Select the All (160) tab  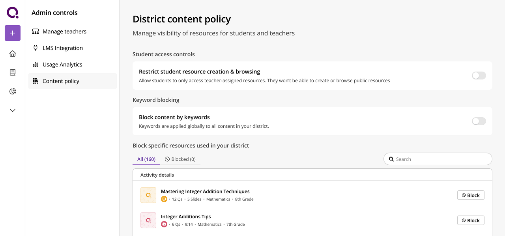point(146,159)
